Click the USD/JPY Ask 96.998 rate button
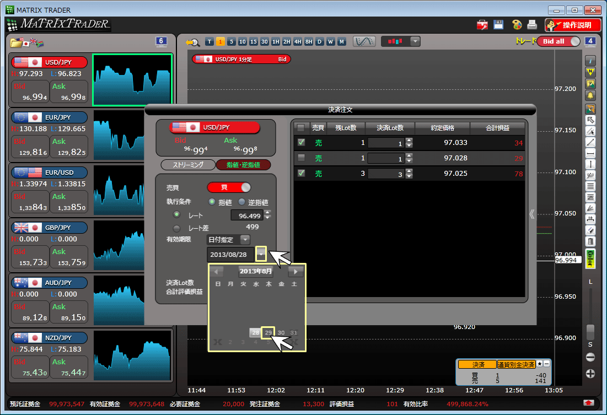 (x=69, y=91)
